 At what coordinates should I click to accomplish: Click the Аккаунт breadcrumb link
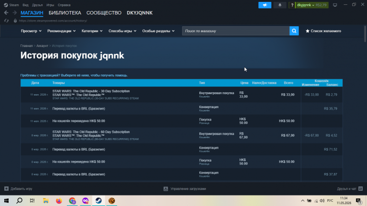[42, 46]
